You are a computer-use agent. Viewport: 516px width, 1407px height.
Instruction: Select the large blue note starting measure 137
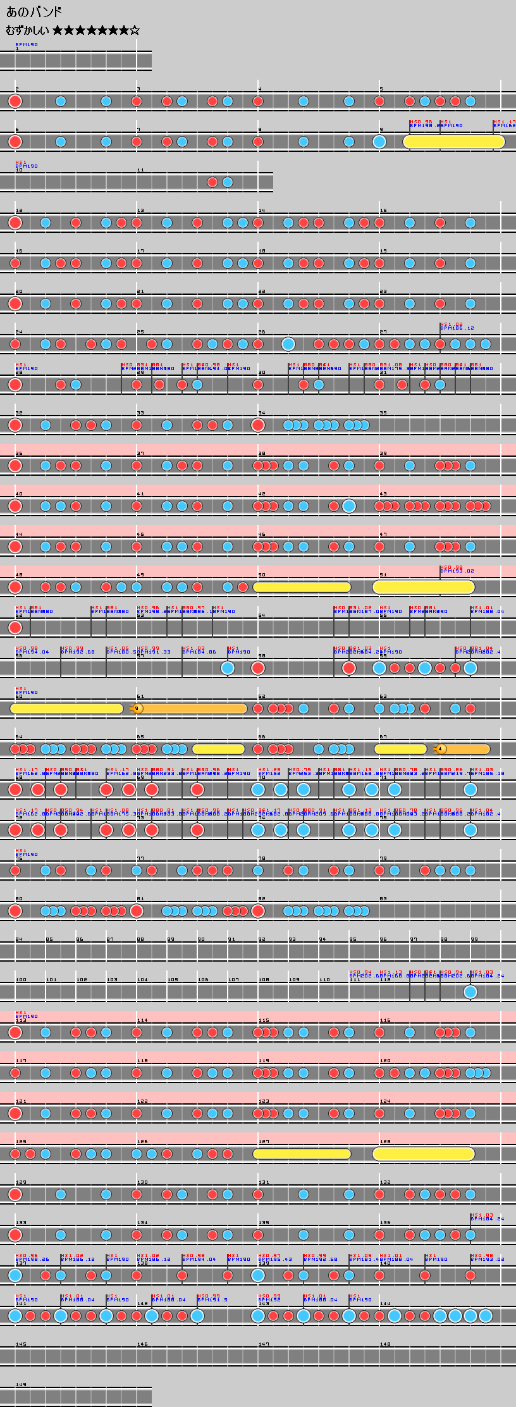(15, 1275)
